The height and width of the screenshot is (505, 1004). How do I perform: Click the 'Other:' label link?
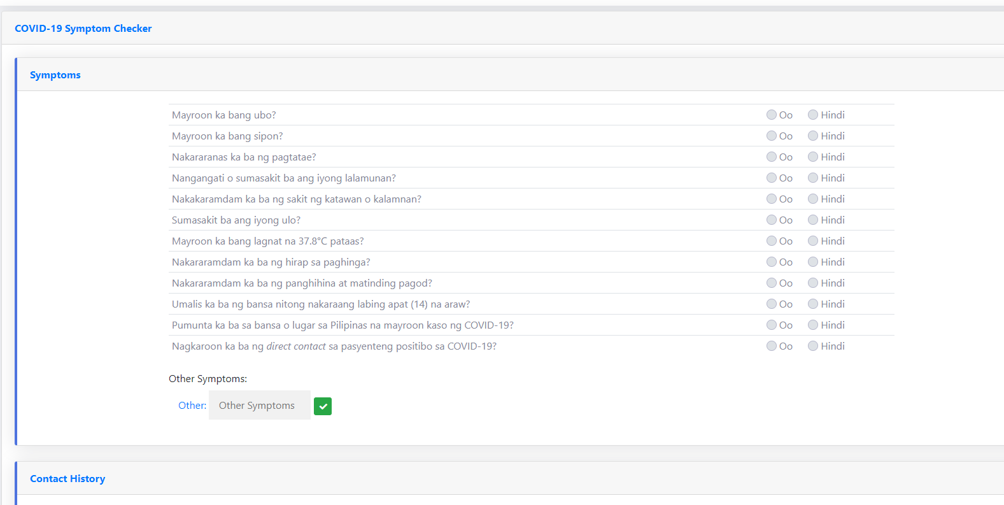coord(192,406)
